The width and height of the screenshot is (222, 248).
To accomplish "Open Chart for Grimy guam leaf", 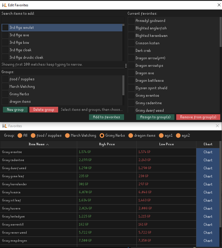I will click(208, 176).
